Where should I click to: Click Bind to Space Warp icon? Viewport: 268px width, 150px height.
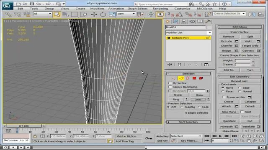pyautogui.click(x=26, y=15)
